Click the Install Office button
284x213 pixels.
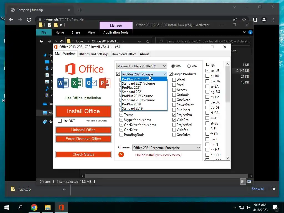click(x=83, y=111)
